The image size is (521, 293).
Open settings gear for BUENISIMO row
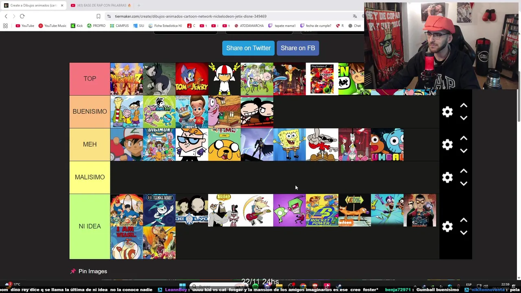tap(447, 112)
